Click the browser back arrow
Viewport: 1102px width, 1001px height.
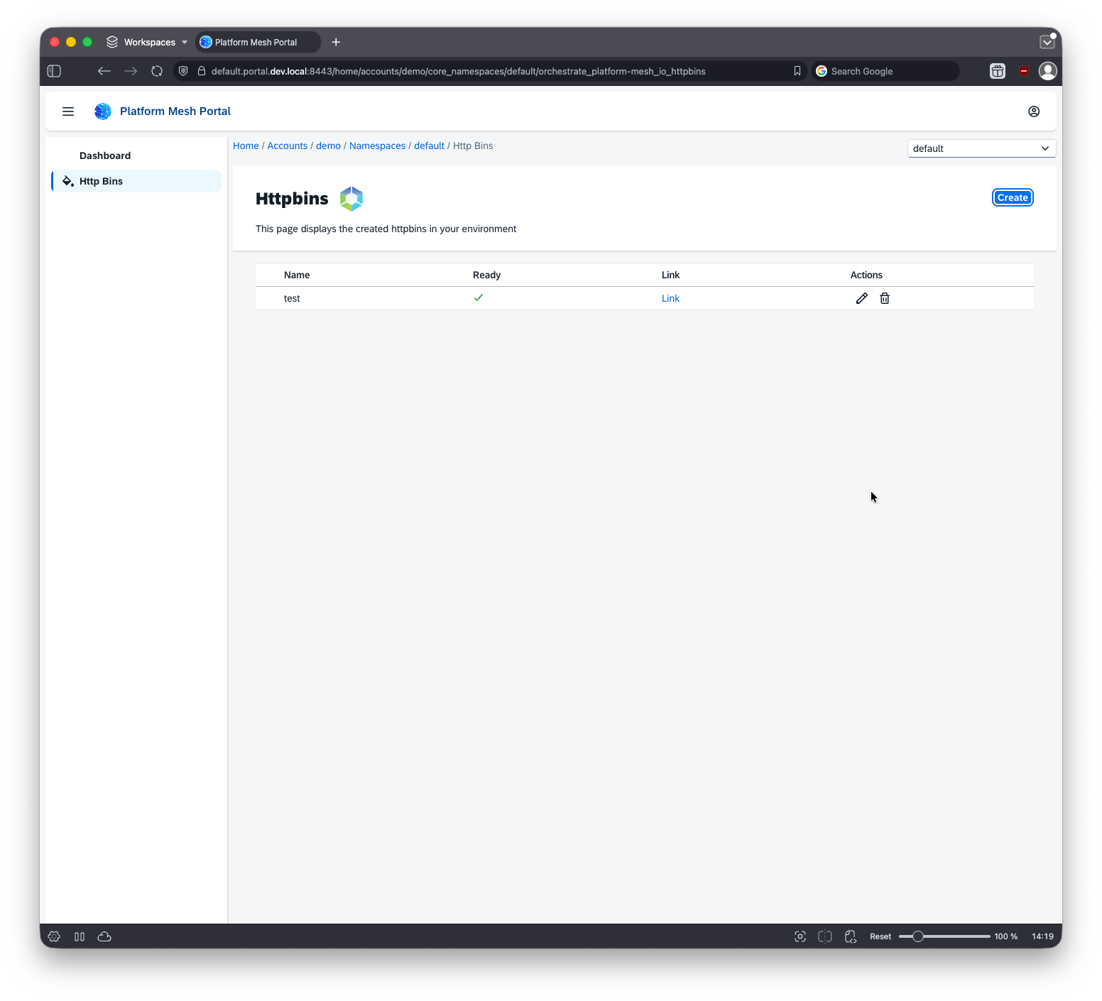coord(104,71)
